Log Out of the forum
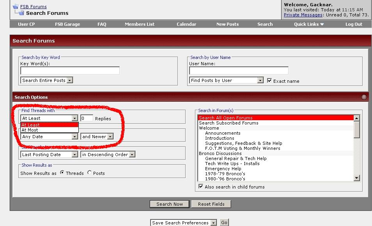The height and width of the screenshot is (226, 372). pos(354,24)
